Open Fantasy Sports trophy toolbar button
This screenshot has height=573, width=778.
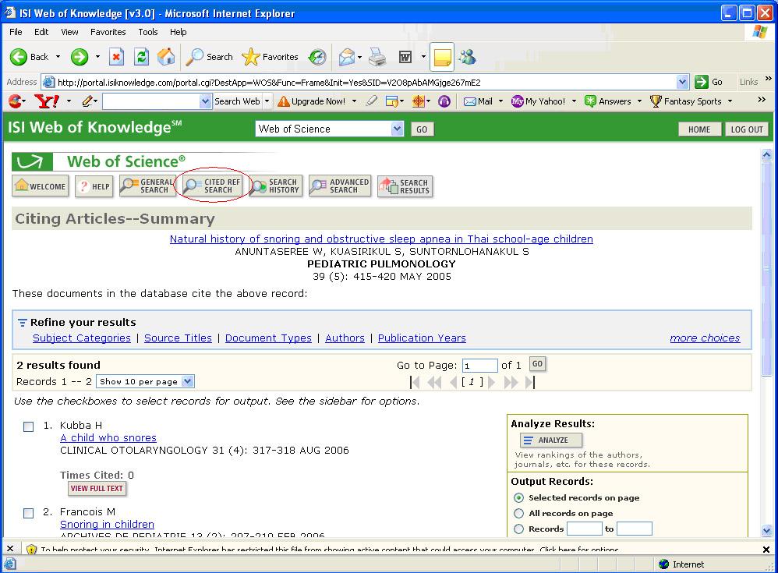686,101
